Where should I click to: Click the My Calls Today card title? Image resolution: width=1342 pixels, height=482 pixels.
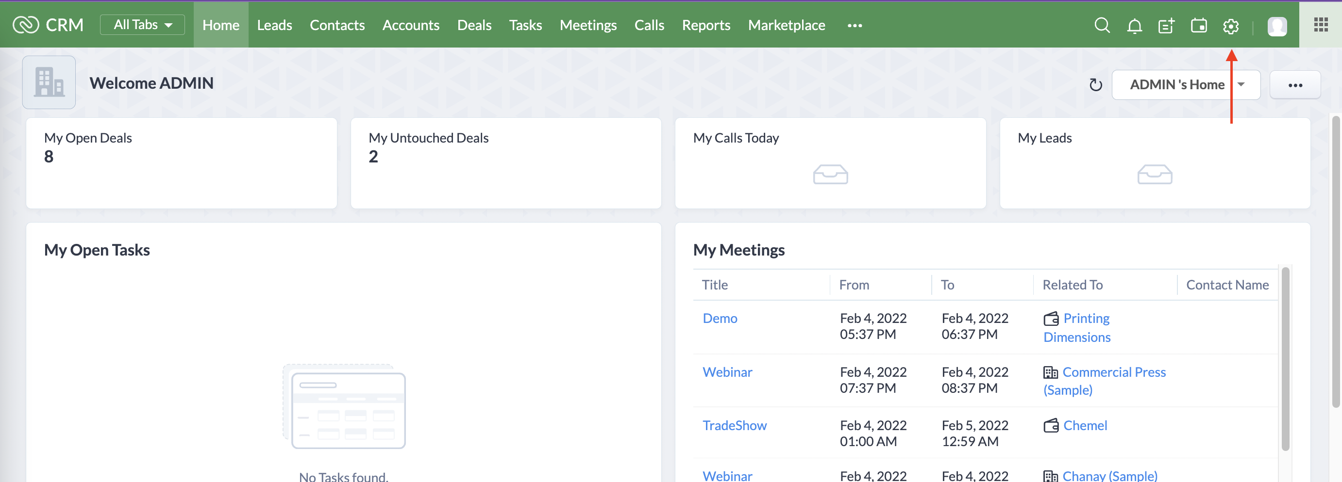pos(736,138)
